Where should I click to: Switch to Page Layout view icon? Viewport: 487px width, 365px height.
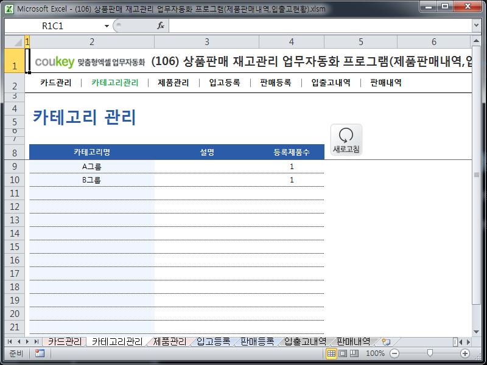(343, 353)
